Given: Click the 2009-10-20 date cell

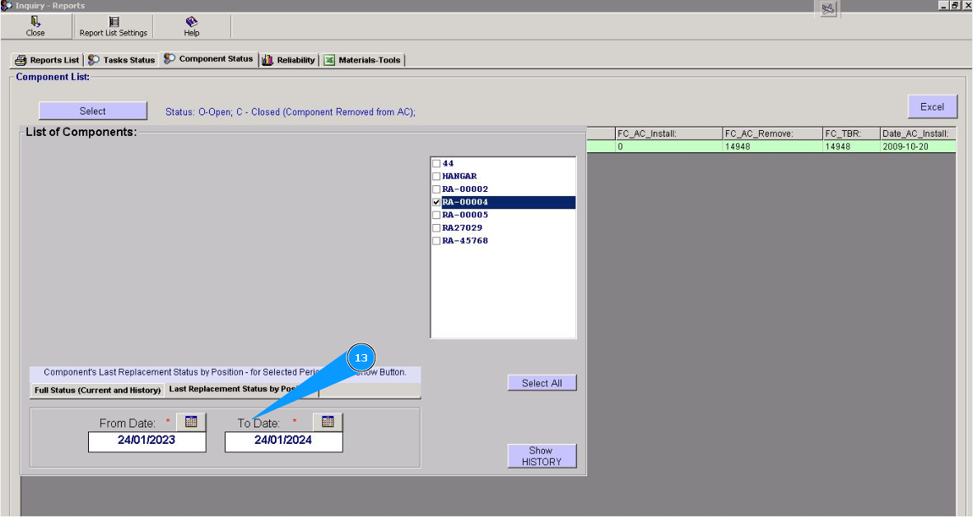Looking at the screenshot, I should click(x=918, y=147).
